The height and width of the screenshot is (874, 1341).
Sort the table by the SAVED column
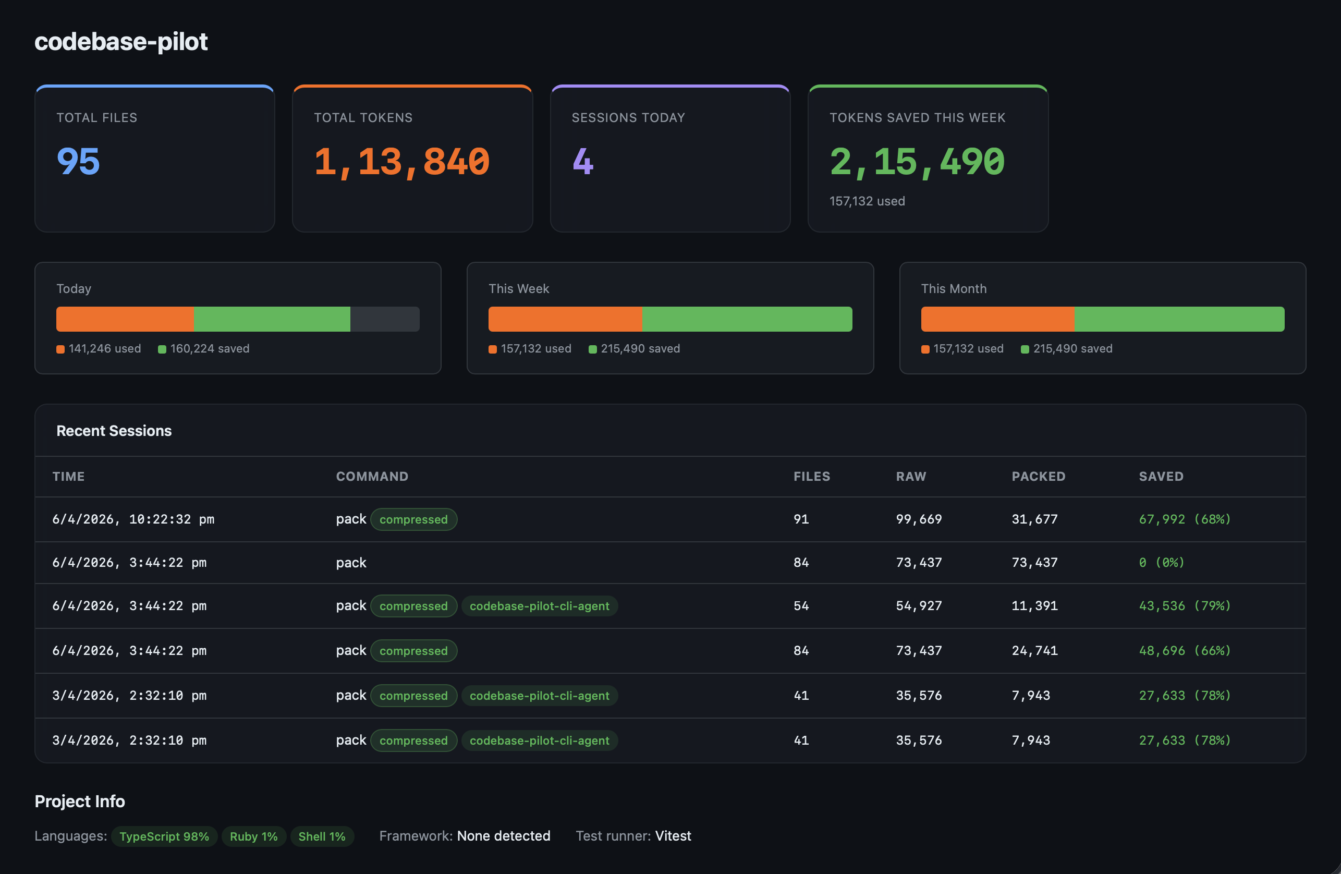pyautogui.click(x=1161, y=476)
